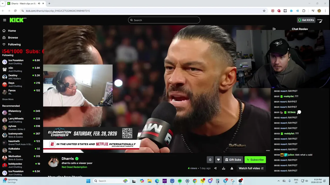
Task: Open the red speech-bubble extension icon
Action: tap(279, 11)
